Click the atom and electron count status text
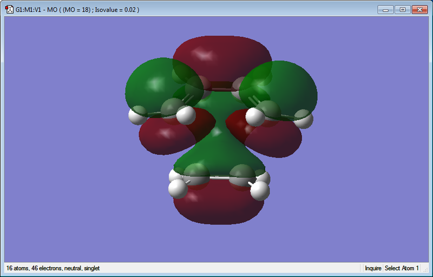 pyautogui.click(x=53, y=268)
